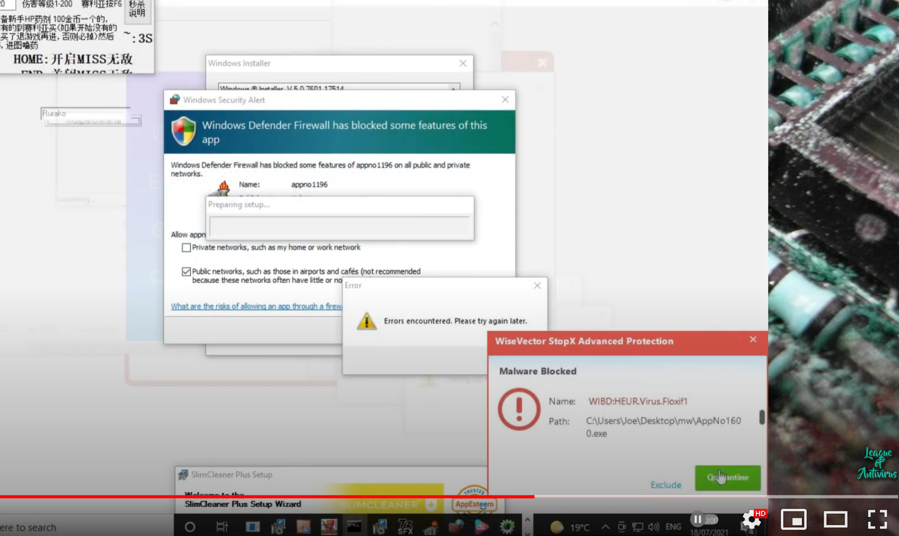This screenshot has width=899, height=536.
Task: Close the Windows Installer window
Action: point(463,63)
